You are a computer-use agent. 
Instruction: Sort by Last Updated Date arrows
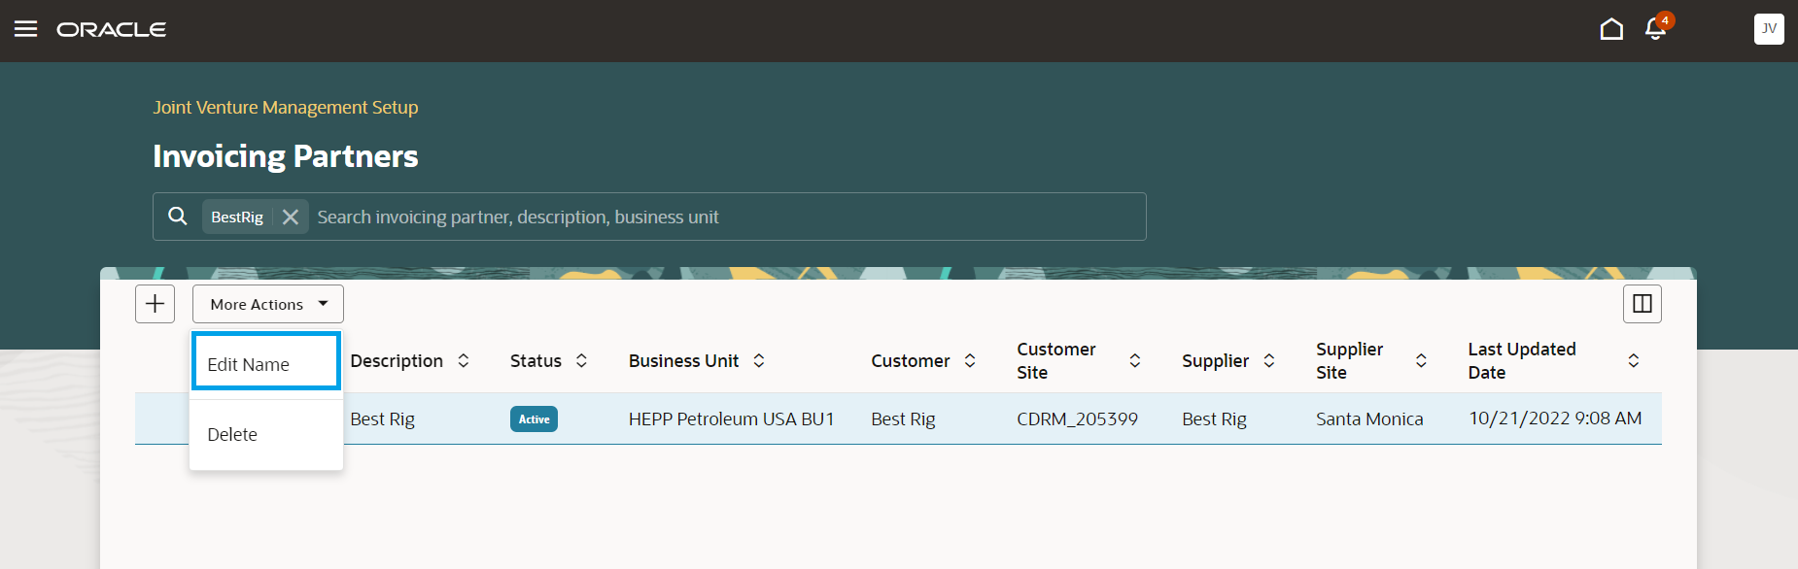click(1634, 360)
